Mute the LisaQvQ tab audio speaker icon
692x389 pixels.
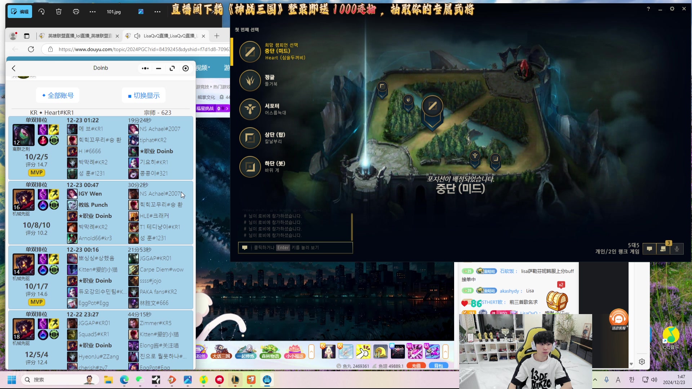click(x=137, y=36)
